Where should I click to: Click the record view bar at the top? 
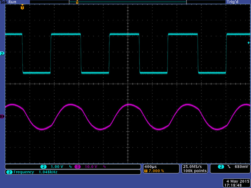[127, 2]
